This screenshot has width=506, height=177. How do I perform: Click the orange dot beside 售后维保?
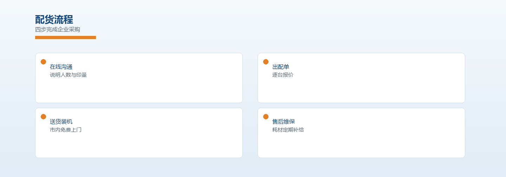point(266,116)
